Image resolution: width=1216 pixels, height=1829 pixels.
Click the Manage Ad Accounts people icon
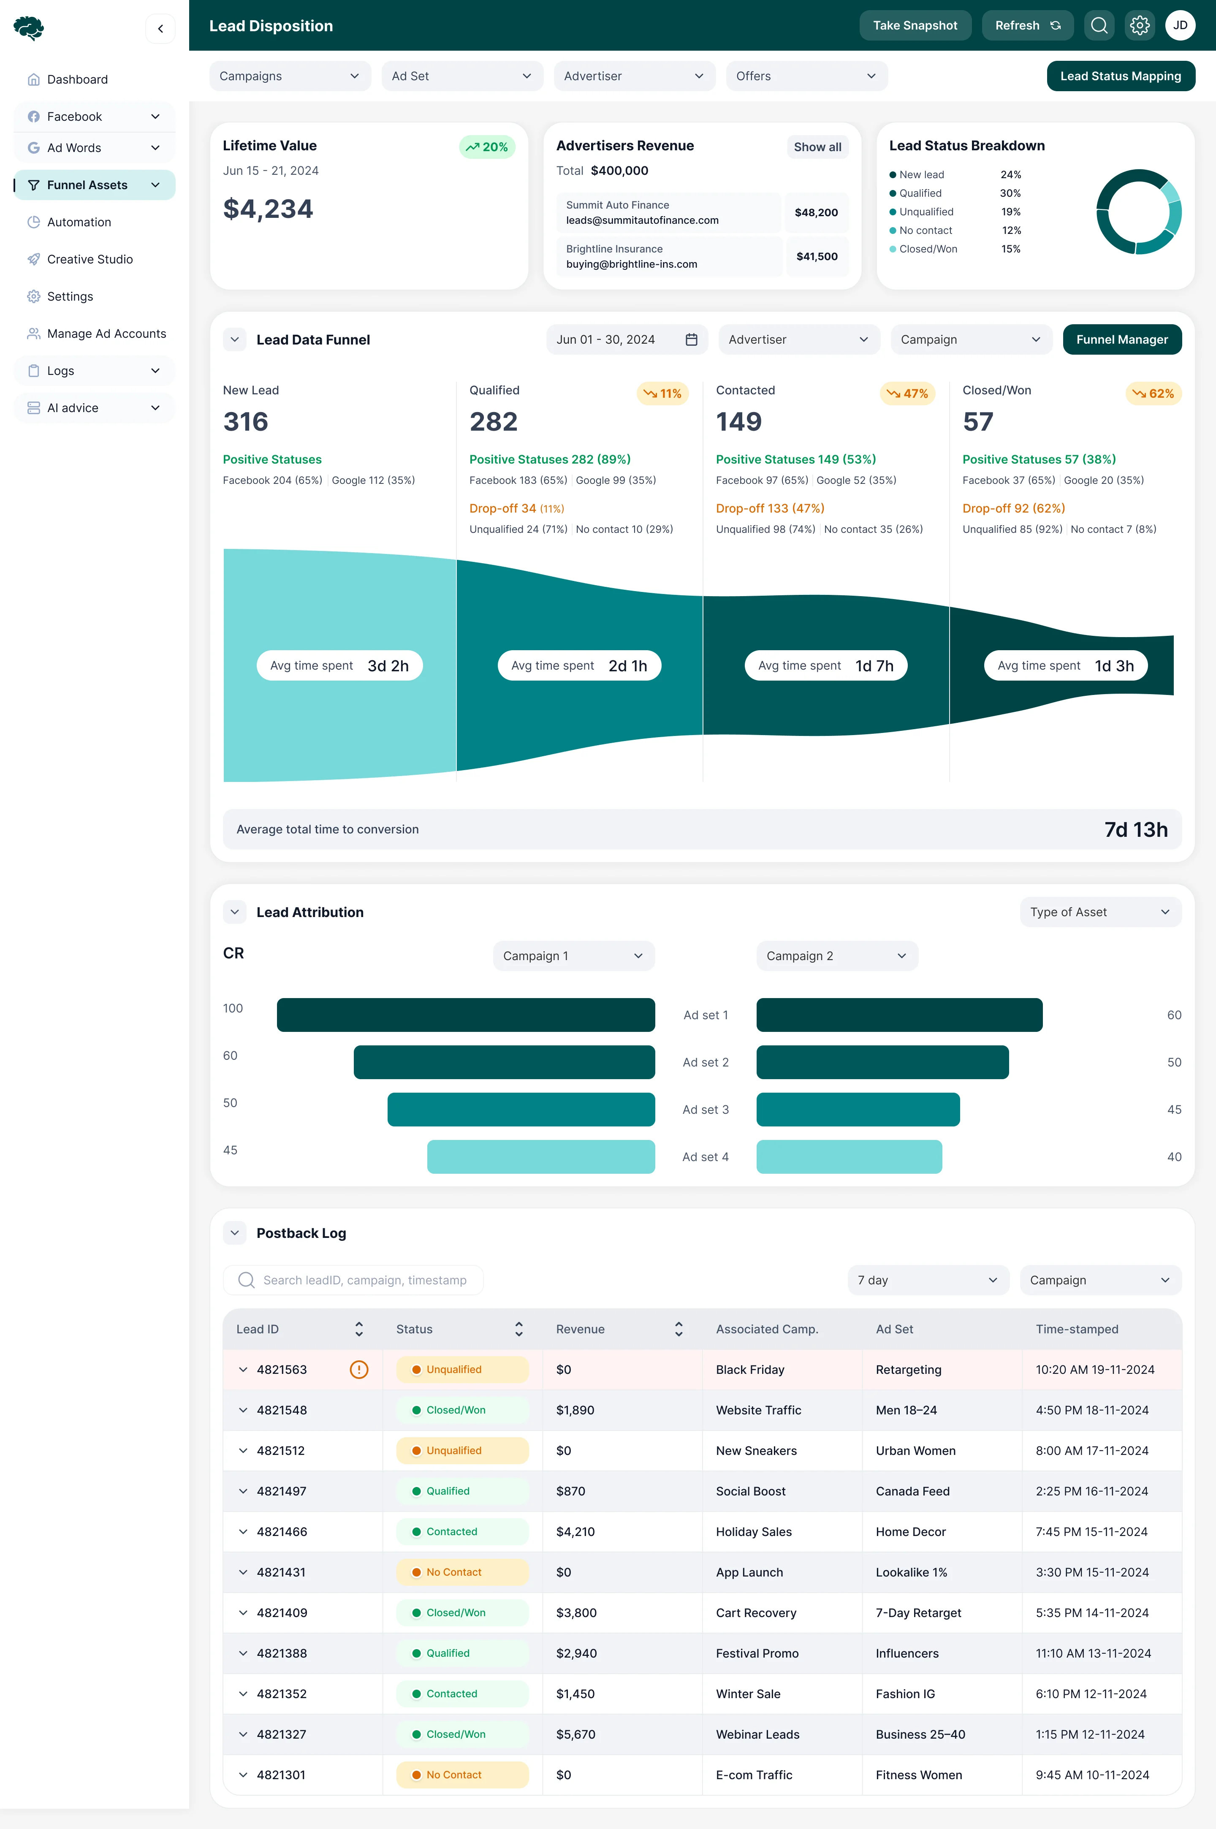coord(33,334)
